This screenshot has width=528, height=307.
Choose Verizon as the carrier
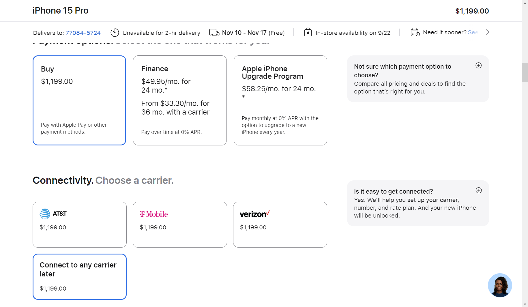tap(280, 224)
